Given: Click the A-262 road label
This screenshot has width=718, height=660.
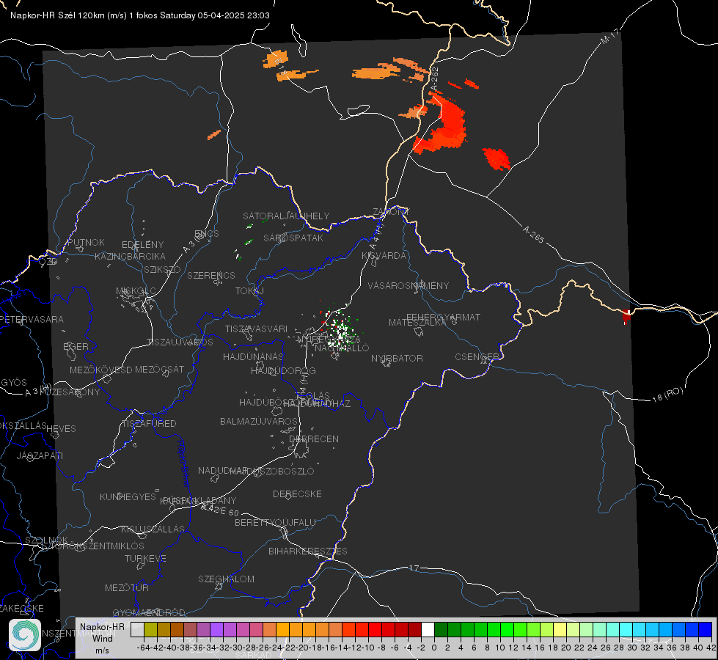Looking at the screenshot, I should point(435,79).
